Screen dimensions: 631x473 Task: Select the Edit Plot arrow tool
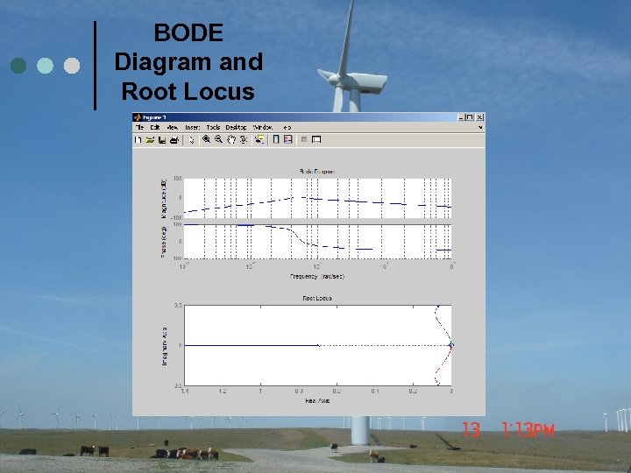click(x=192, y=139)
